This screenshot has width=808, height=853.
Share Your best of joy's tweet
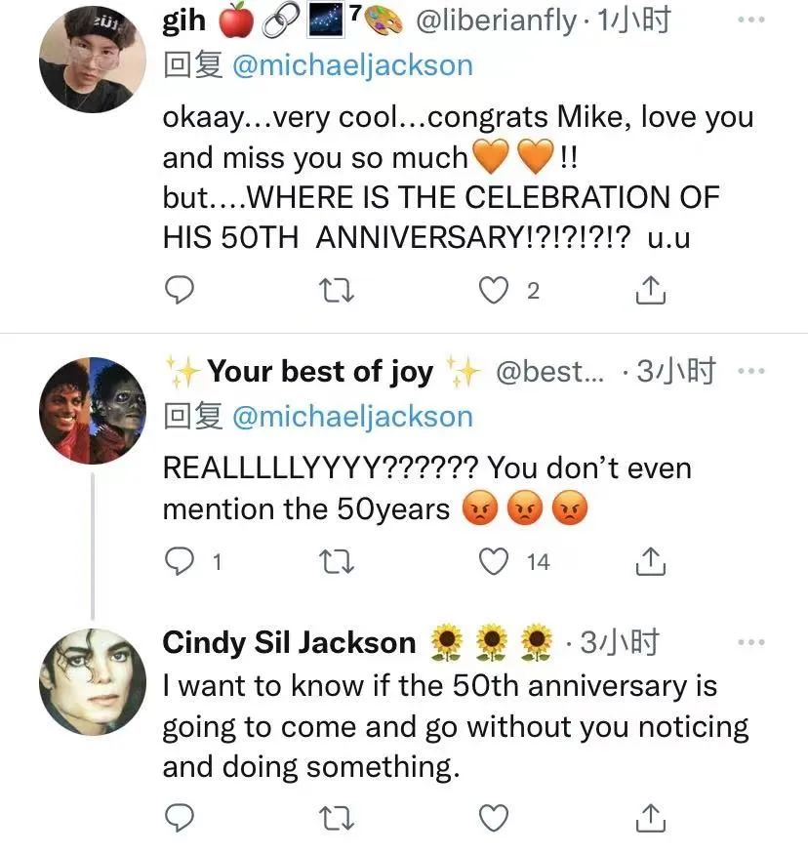click(x=651, y=561)
